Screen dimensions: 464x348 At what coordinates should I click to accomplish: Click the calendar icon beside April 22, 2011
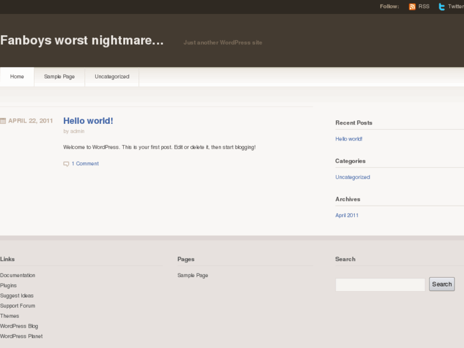coord(3,121)
